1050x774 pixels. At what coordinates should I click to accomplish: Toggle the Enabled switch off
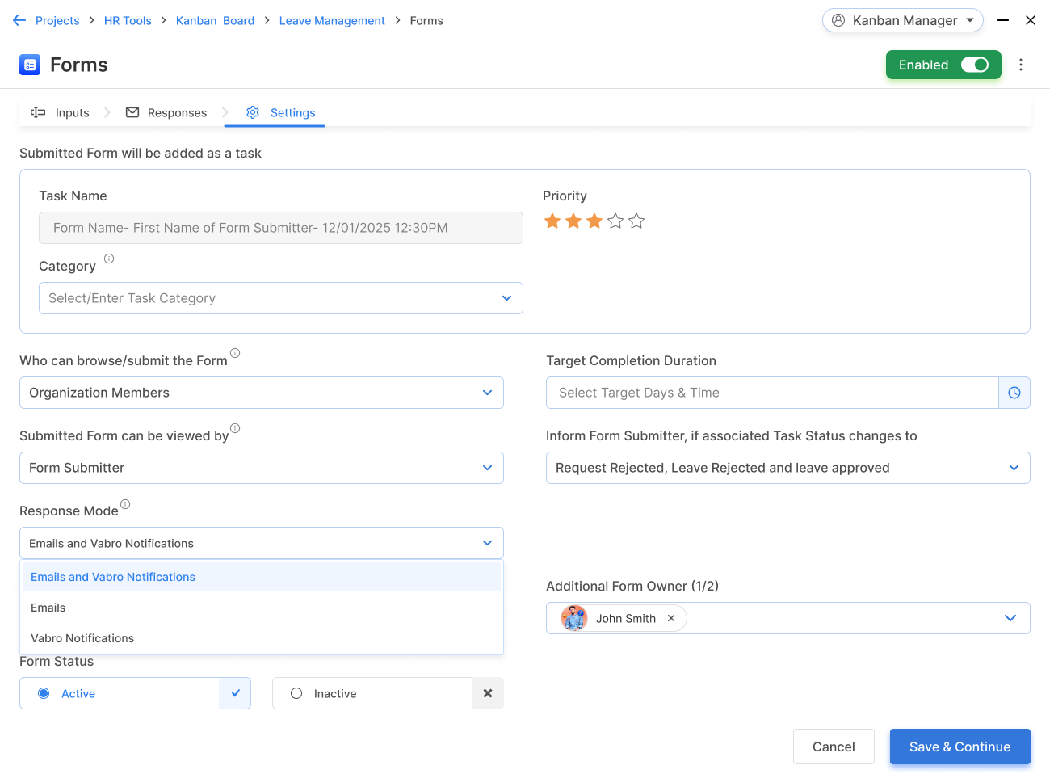975,65
